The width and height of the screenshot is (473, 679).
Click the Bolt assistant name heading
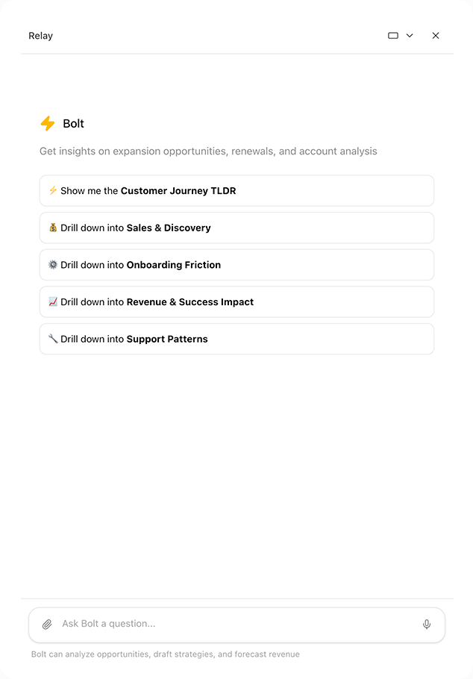pos(74,124)
